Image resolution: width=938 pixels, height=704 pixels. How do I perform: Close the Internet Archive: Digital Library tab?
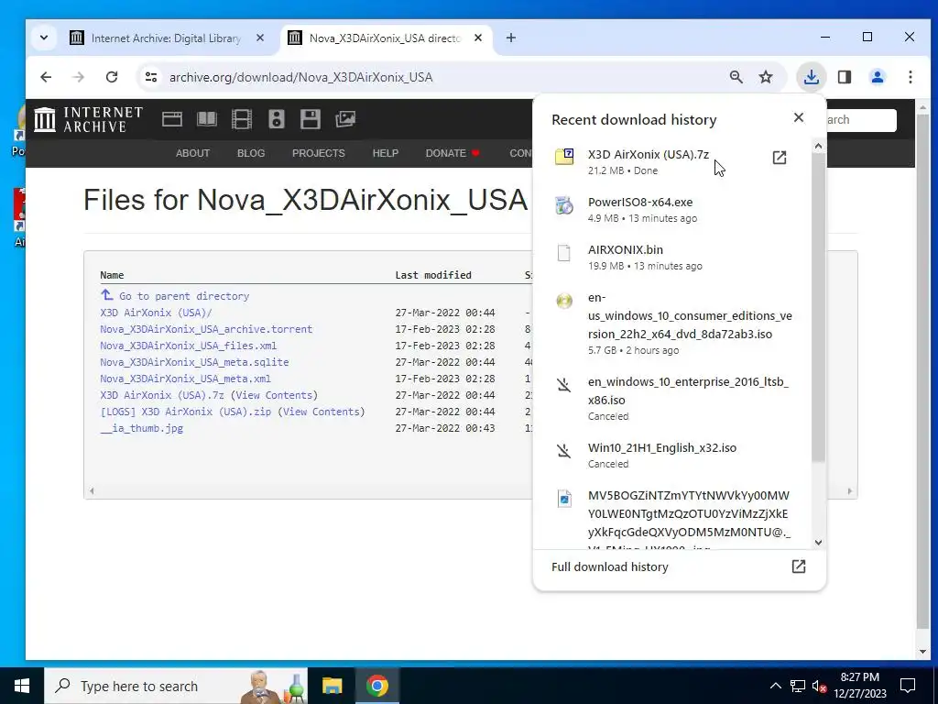(259, 38)
